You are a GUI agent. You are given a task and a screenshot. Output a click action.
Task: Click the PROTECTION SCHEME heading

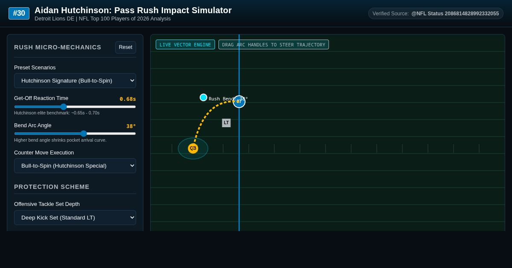[x=52, y=187]
